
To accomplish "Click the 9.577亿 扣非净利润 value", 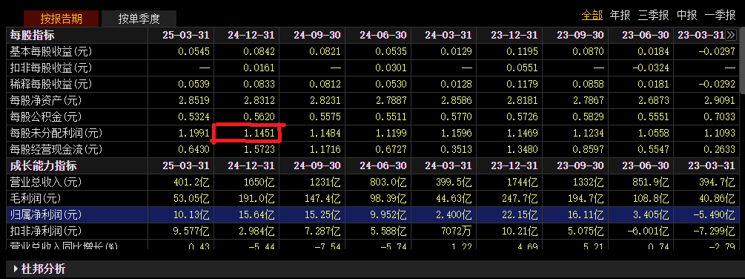I will point(191,231).
